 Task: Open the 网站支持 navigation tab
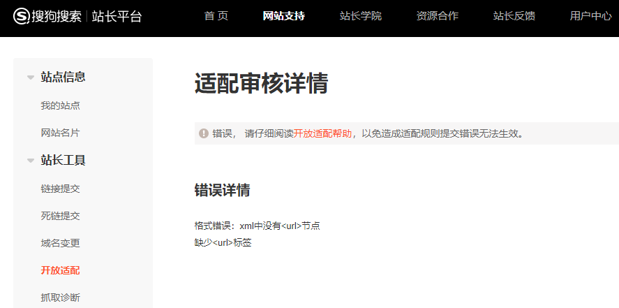click(x=283, y=16)
